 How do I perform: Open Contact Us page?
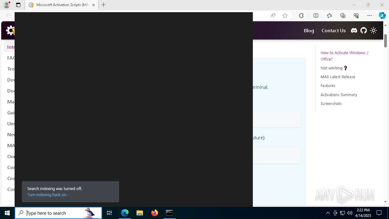tap(333, 30)
